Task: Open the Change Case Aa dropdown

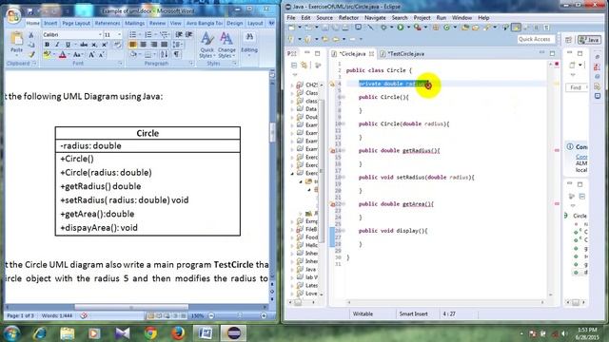Action: pos(77,55)
